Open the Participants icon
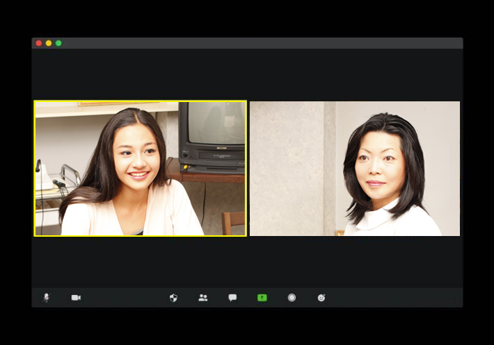 tap(203, 298)
